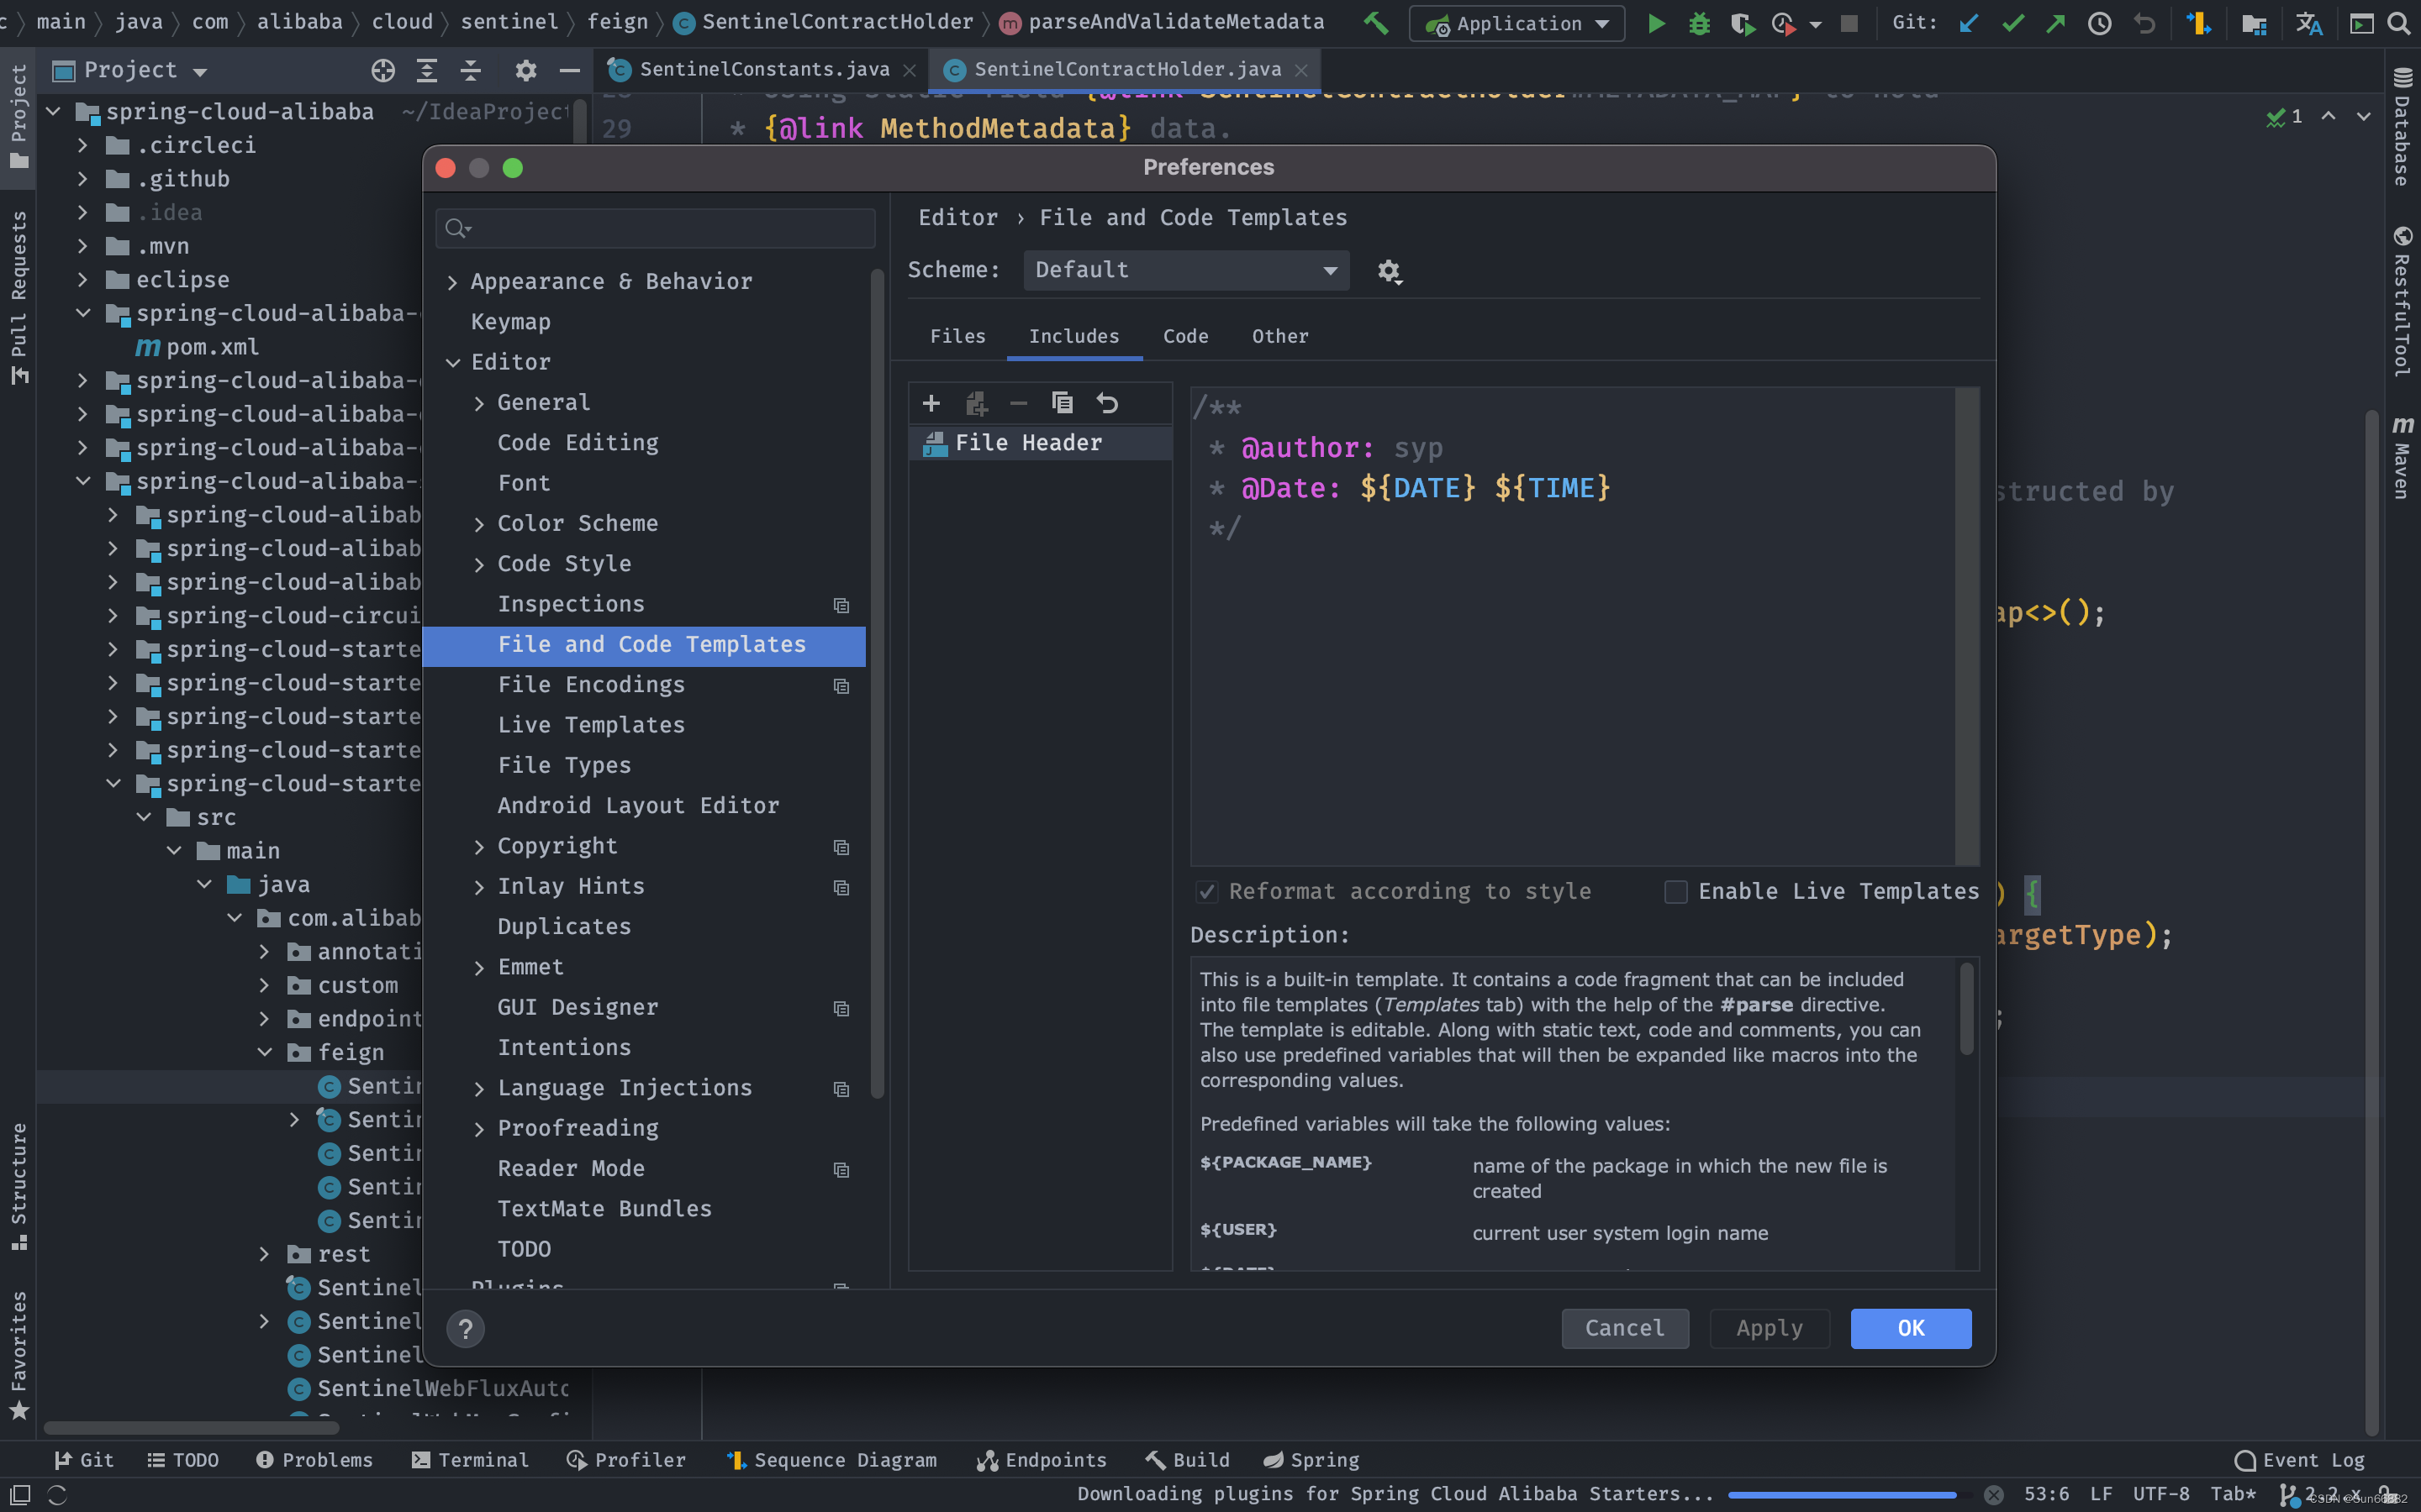
Task: Click the copy template icon
Action: coord(1063,403)
